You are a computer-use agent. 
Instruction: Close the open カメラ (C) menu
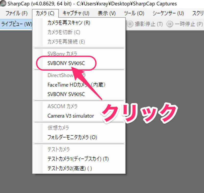tap(45, 13)
